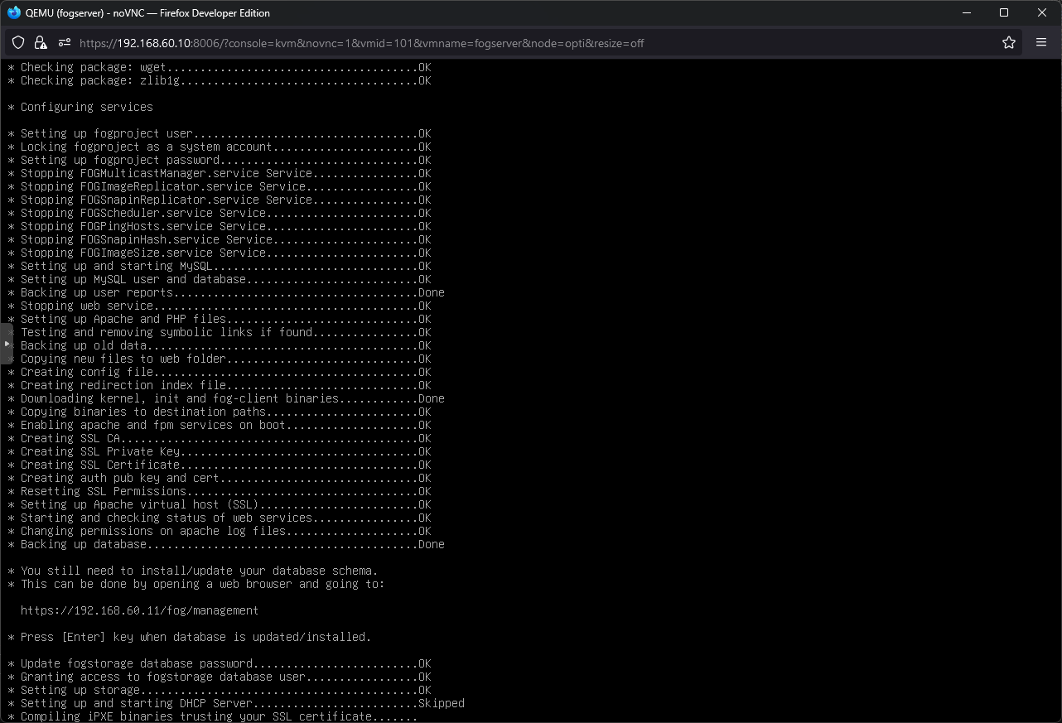
Task: Minimize the Firefox window
Action: (x=966, y=12)
